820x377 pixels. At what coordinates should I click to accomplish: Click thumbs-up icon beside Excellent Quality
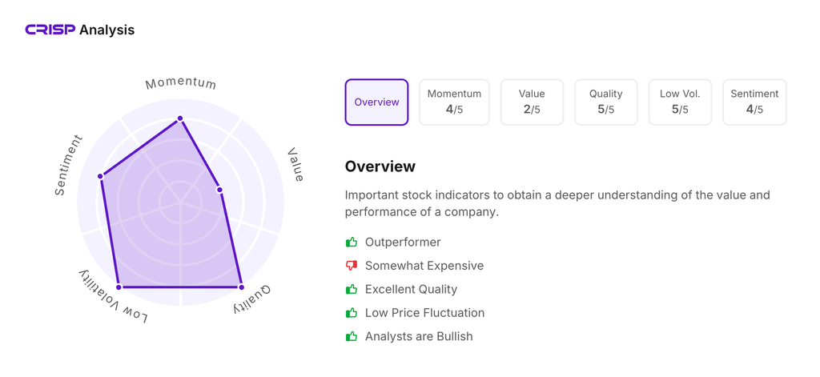coord(352,289)
